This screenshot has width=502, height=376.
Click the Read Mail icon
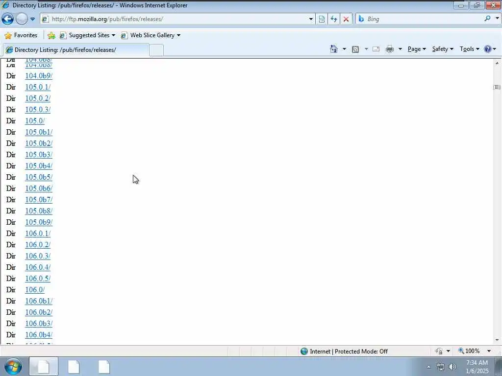point(376,49)
